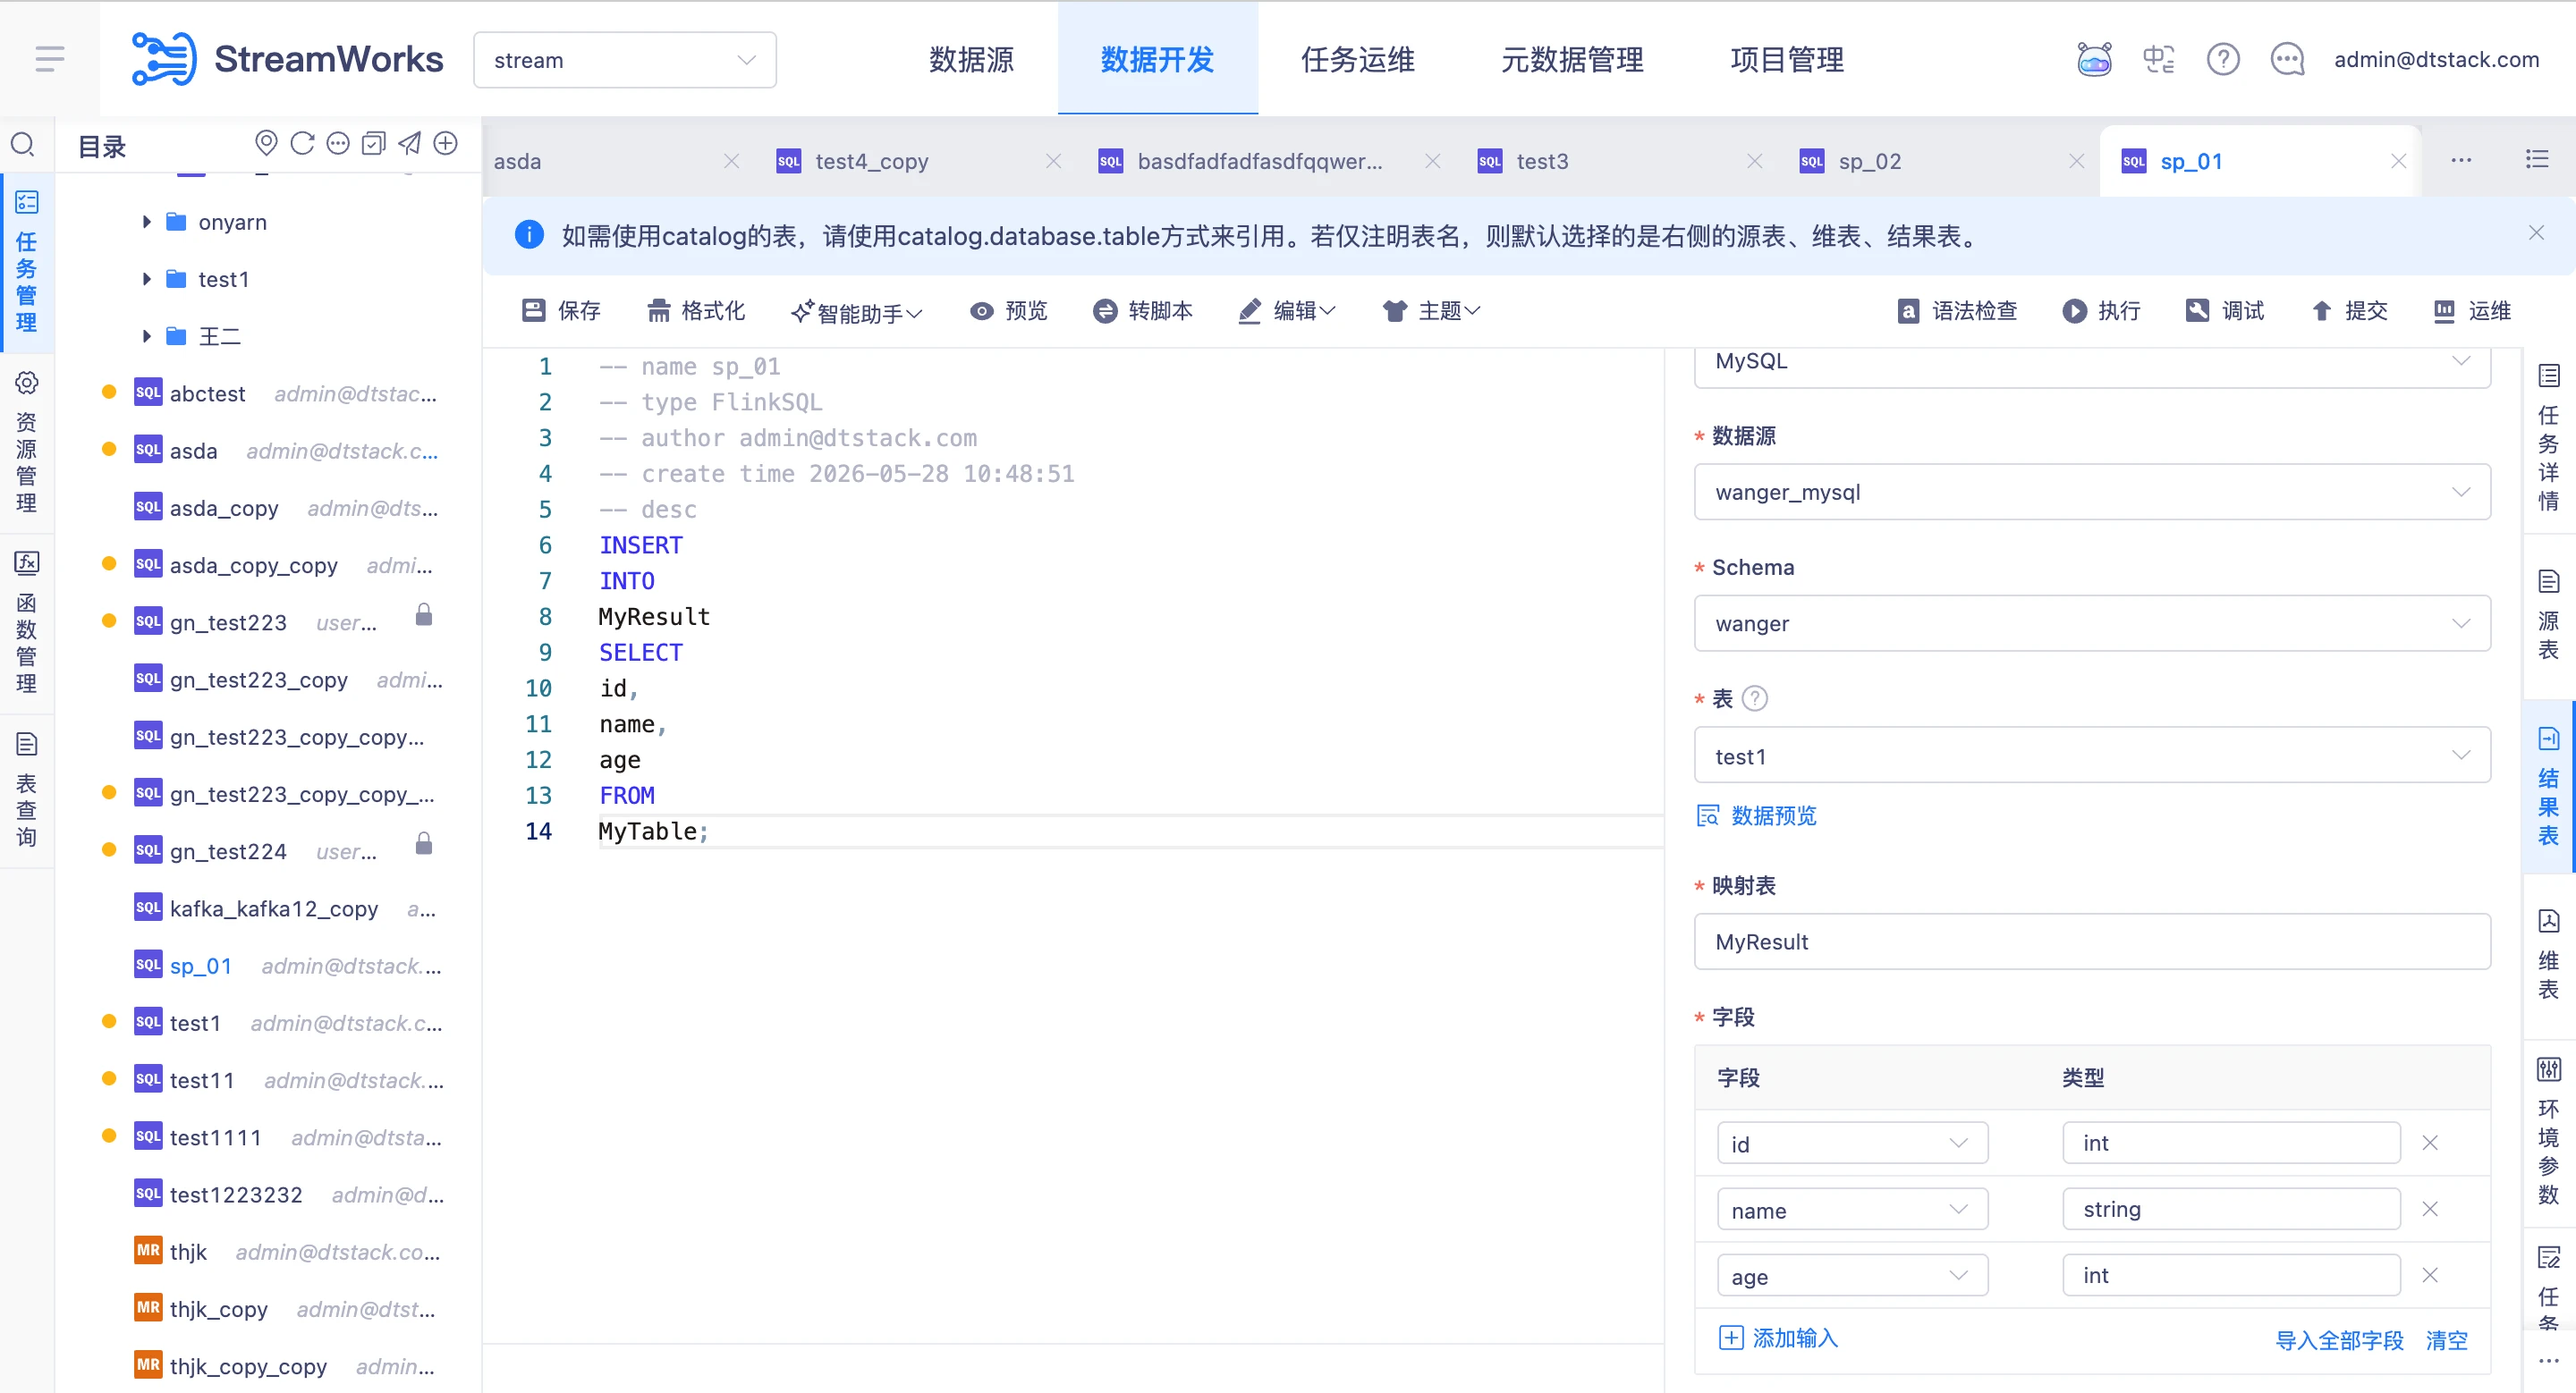The height and width of the screenshot is (1393, 2576).
Task: Convert to script mode
Action: click(1143, 311)
